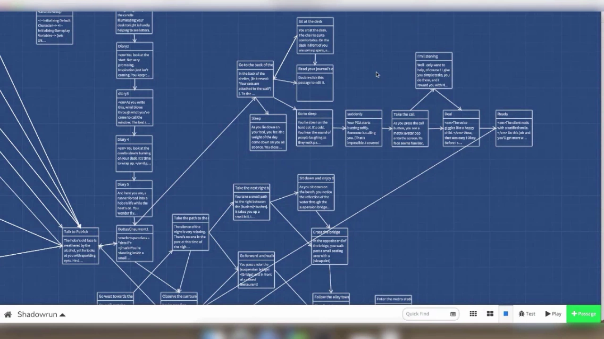
Task: Play the story
Action: pos(553,314)
